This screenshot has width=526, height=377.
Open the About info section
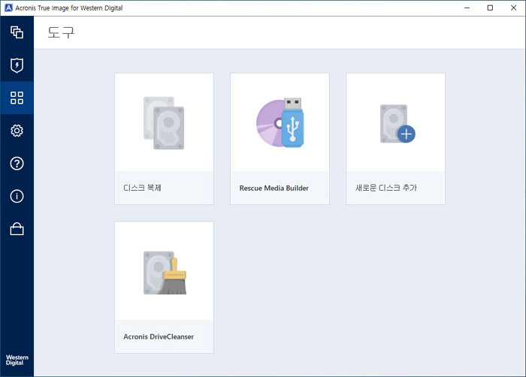[x=17, y=196]
